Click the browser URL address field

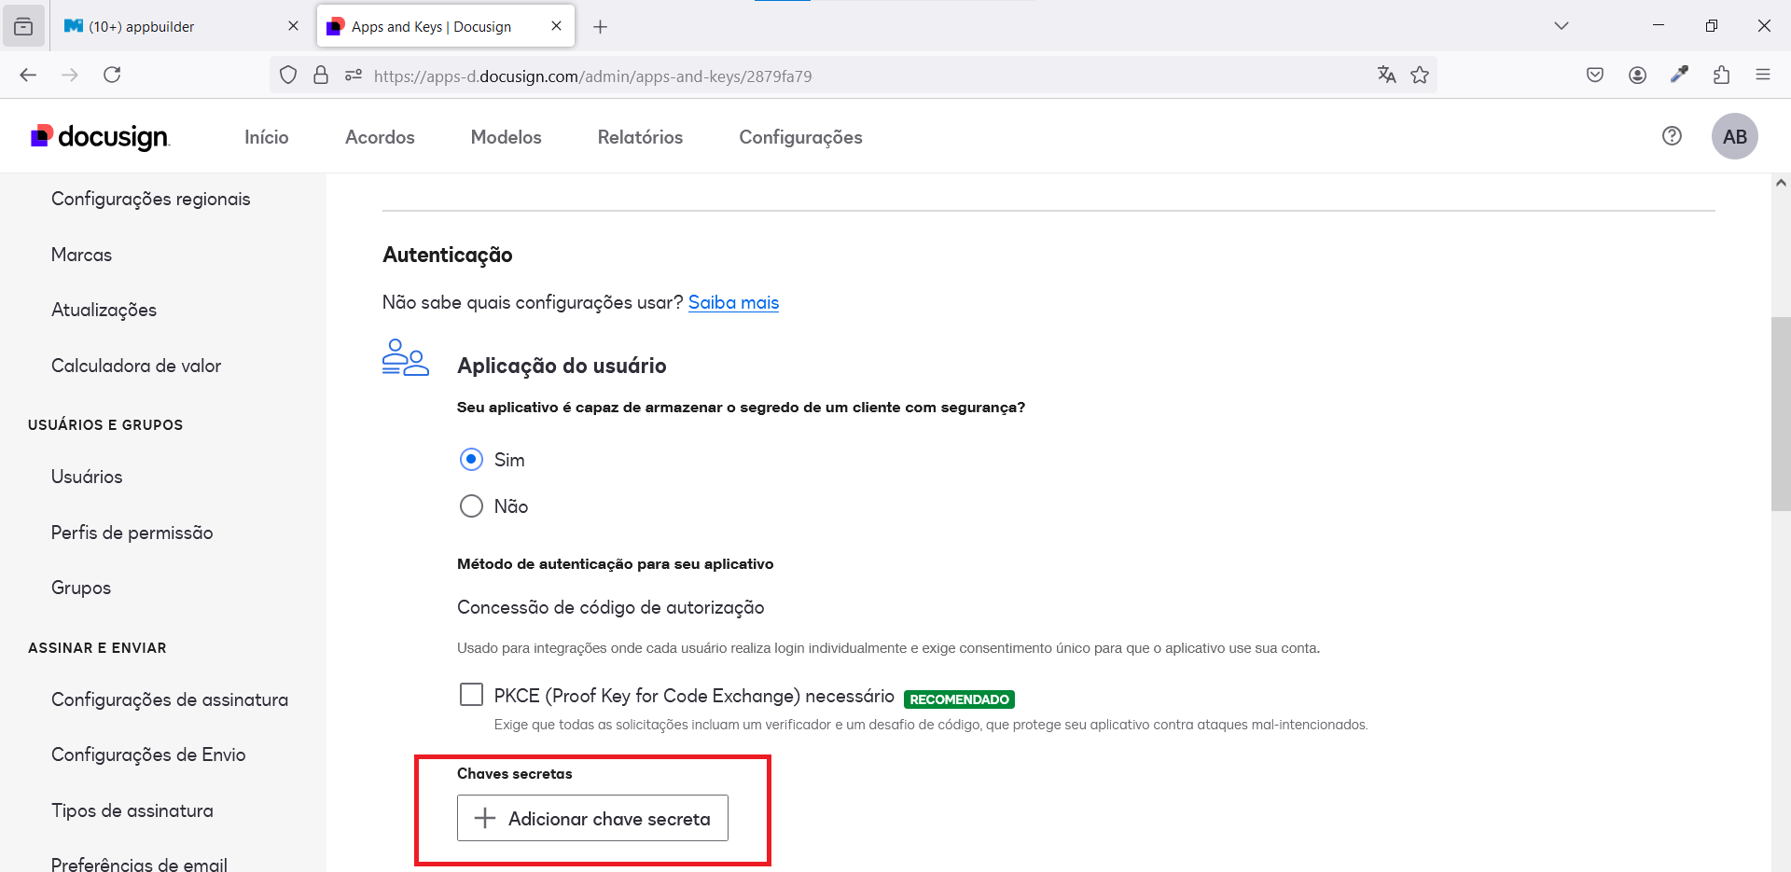click(x=840, y=76)
